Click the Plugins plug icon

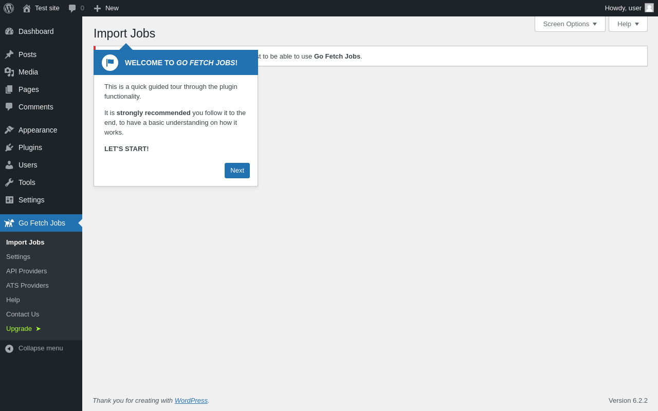pyautogui.click(x=9, y=147)
